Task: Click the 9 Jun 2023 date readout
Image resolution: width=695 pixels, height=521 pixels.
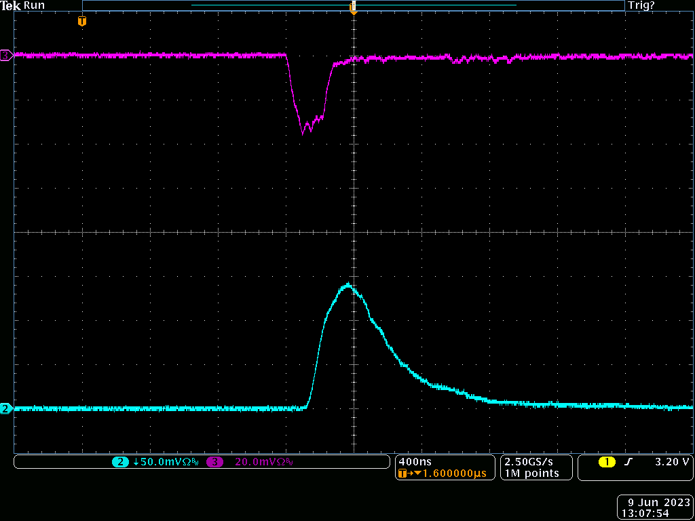Action: coord(658,503)
